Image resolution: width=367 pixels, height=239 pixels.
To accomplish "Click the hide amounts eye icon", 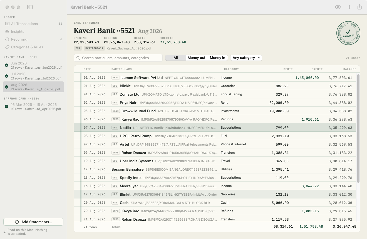I will coord(338,7).
